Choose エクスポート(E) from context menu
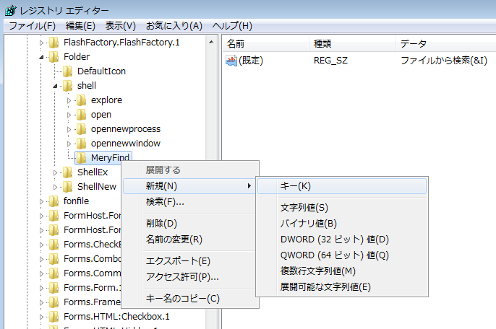This screenshot has height=329, width=496. coord(178,261)
